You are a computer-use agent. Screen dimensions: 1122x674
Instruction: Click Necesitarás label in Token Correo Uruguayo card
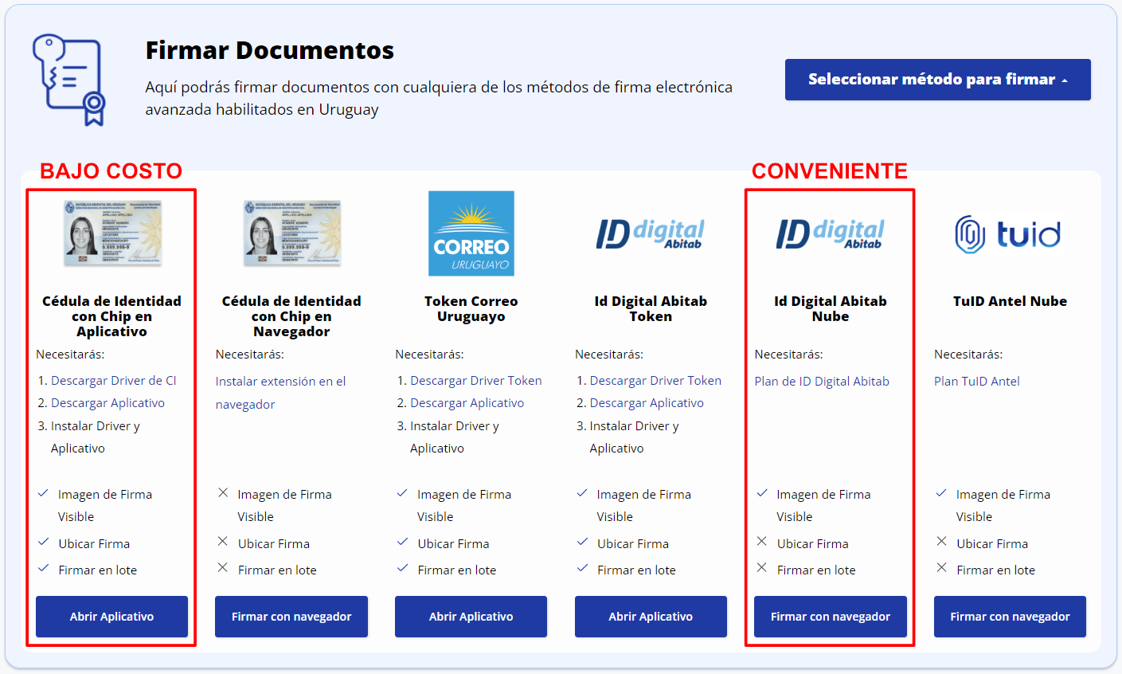(x=430, y=355)
